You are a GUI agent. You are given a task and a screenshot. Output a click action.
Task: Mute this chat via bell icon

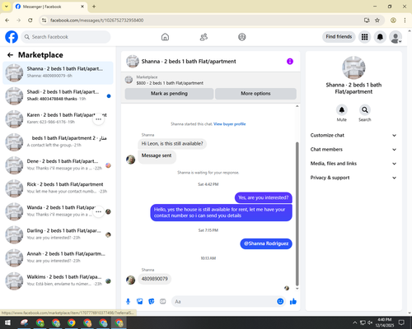342,110
